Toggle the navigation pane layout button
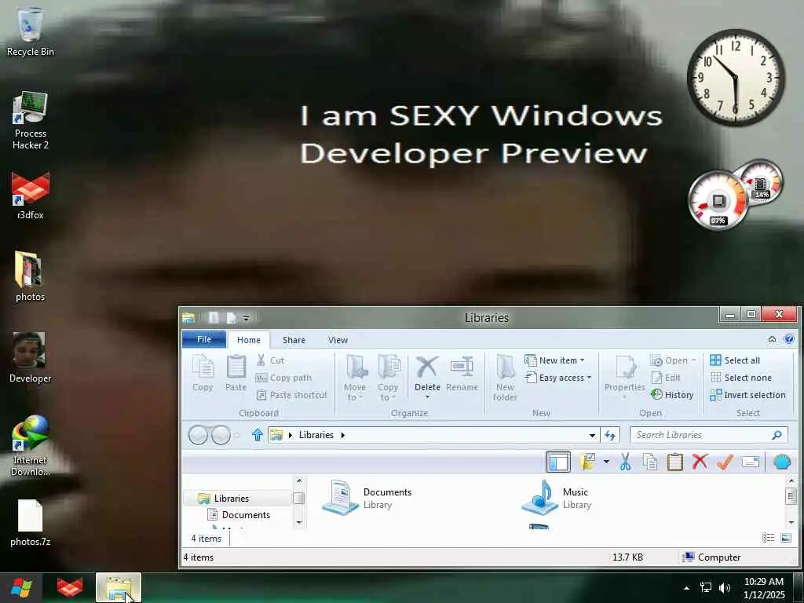Screen dimensions: 804x603 click(558, 462)
